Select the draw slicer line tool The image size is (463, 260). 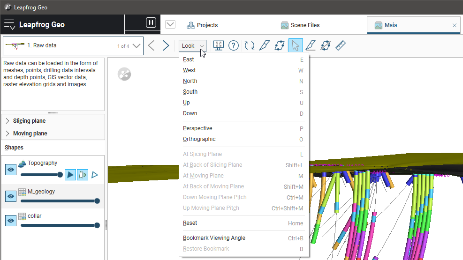[x=264, y=45]
